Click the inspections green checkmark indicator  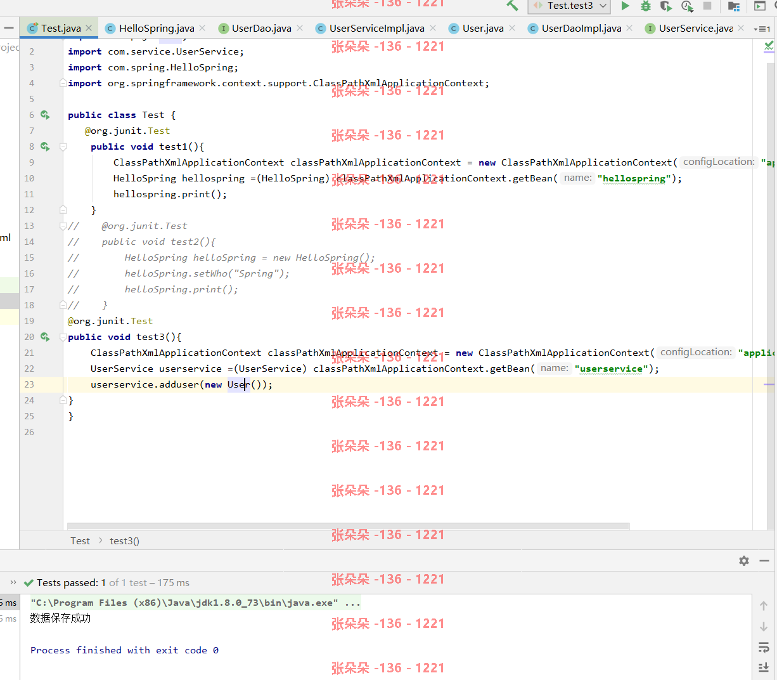(769, 46)
